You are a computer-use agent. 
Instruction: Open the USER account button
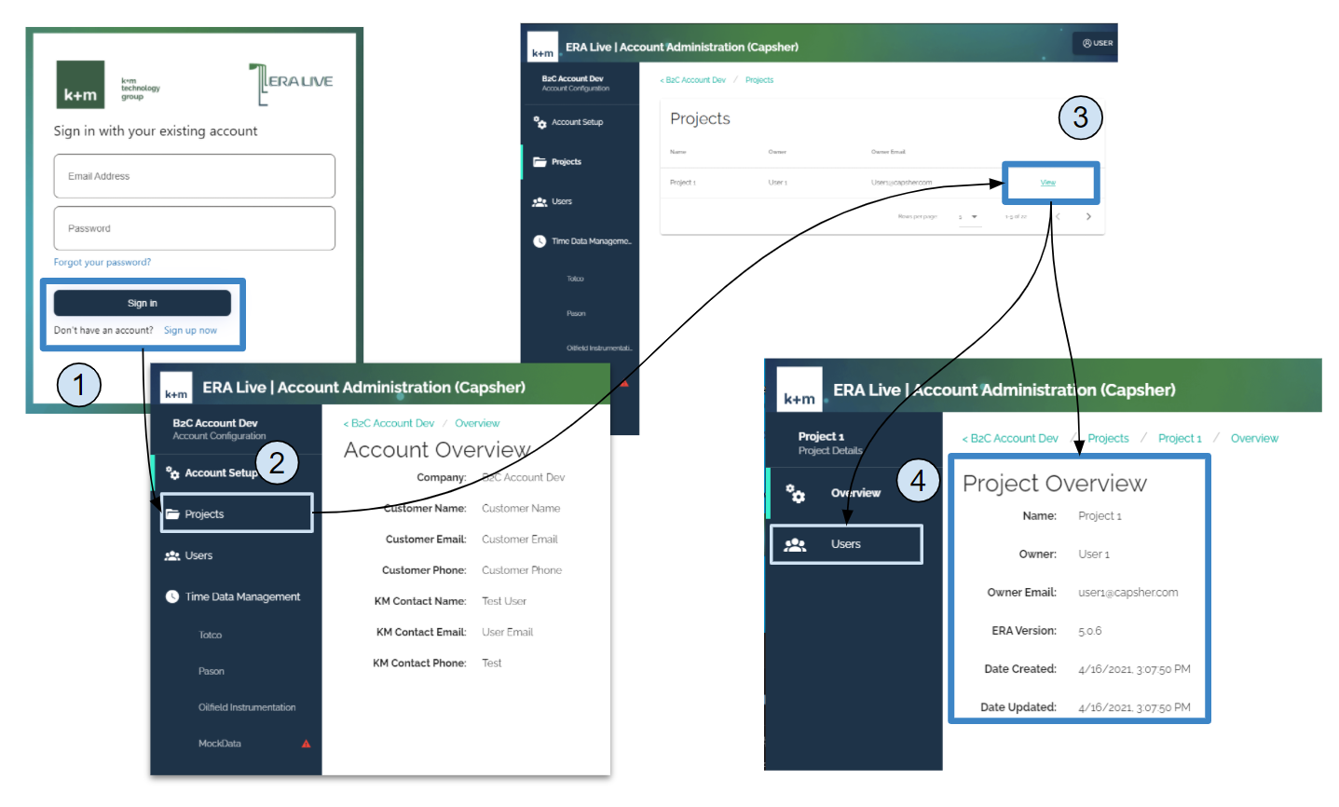click(1097, 43)
